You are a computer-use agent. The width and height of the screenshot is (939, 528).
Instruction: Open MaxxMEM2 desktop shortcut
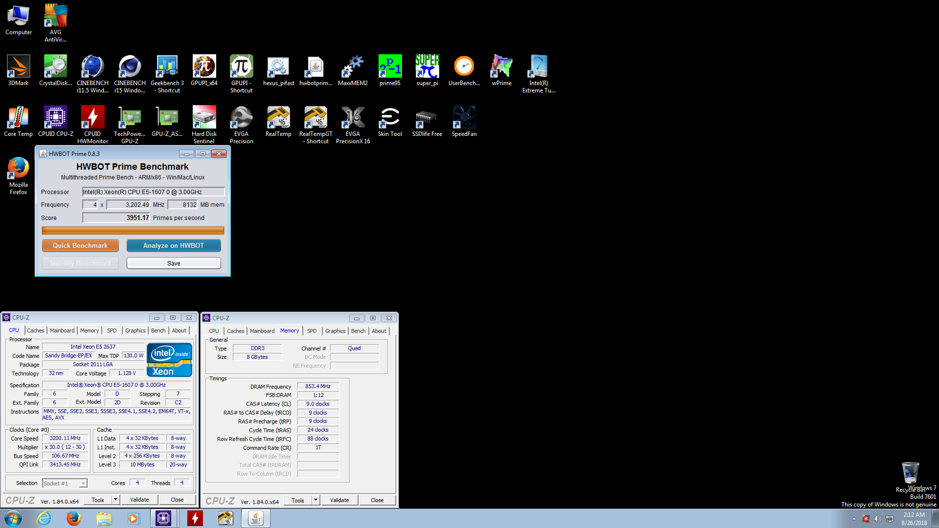[353, 71]
